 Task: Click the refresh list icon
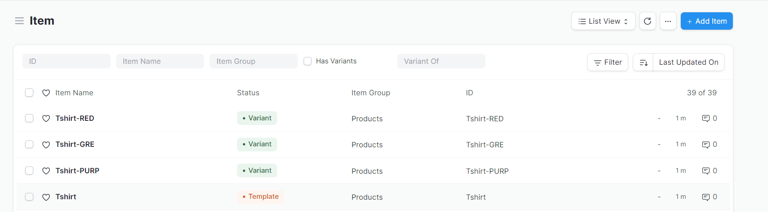pyautogui.click(x=647, y=21)
